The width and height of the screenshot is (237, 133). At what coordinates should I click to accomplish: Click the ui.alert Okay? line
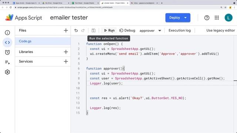click(x=138, y=98)
